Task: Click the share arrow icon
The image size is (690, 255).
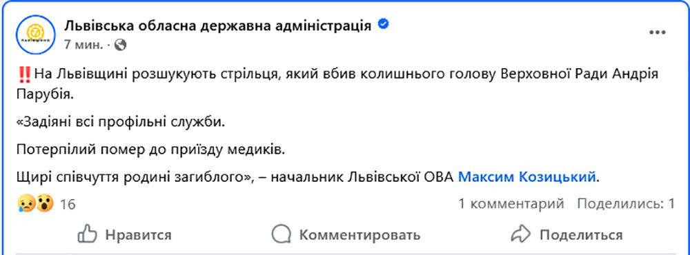Action: click(x=521, y=234)
